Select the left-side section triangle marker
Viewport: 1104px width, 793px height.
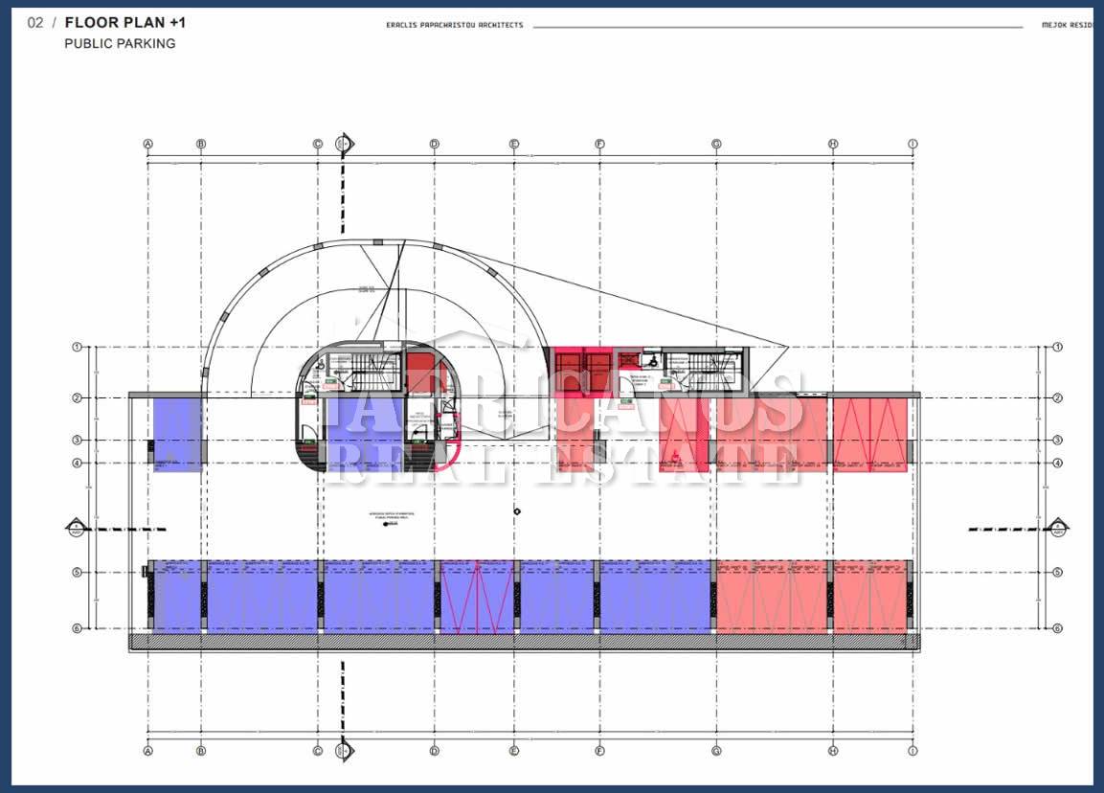(x=76, y=526)
